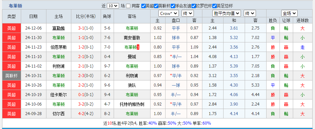Image resolution: width=315 pixels, height=129 pixels.
Task: Click the 赢率 50% value in summary
Action: (x=172, y=123)
